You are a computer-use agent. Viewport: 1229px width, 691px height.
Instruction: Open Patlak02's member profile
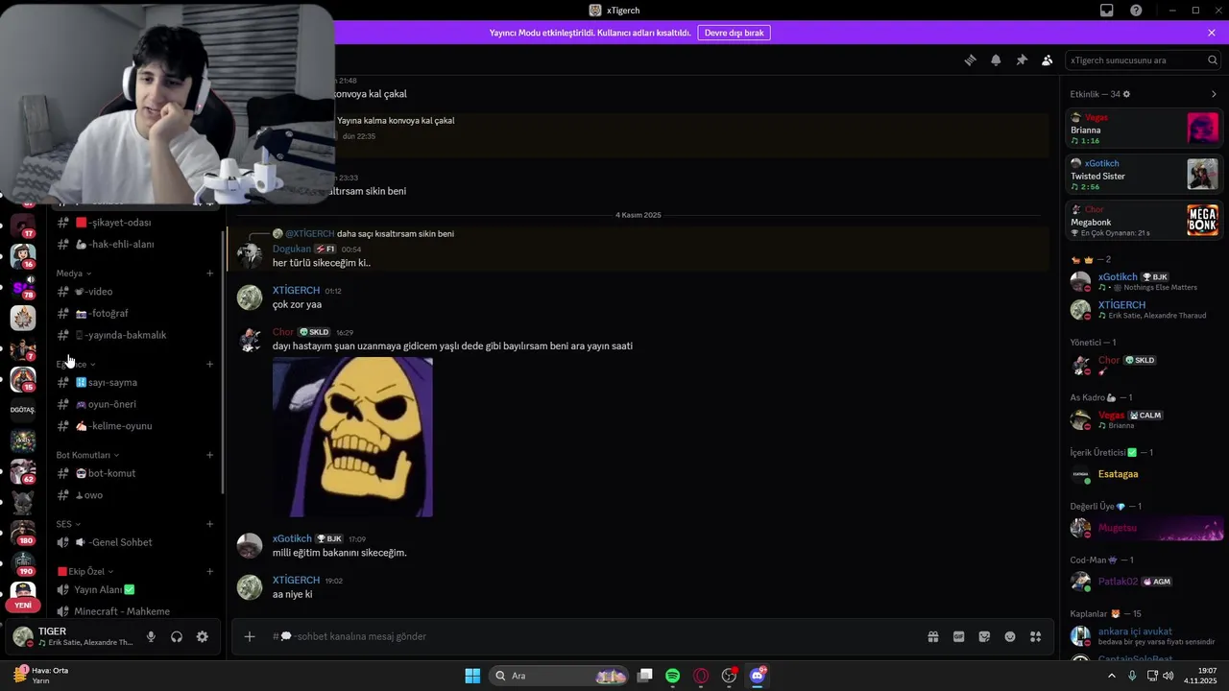point(1143,582)
